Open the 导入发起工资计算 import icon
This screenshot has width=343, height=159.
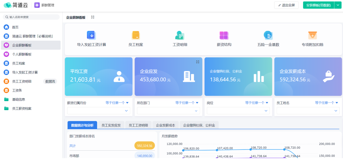tap(91, 35)
